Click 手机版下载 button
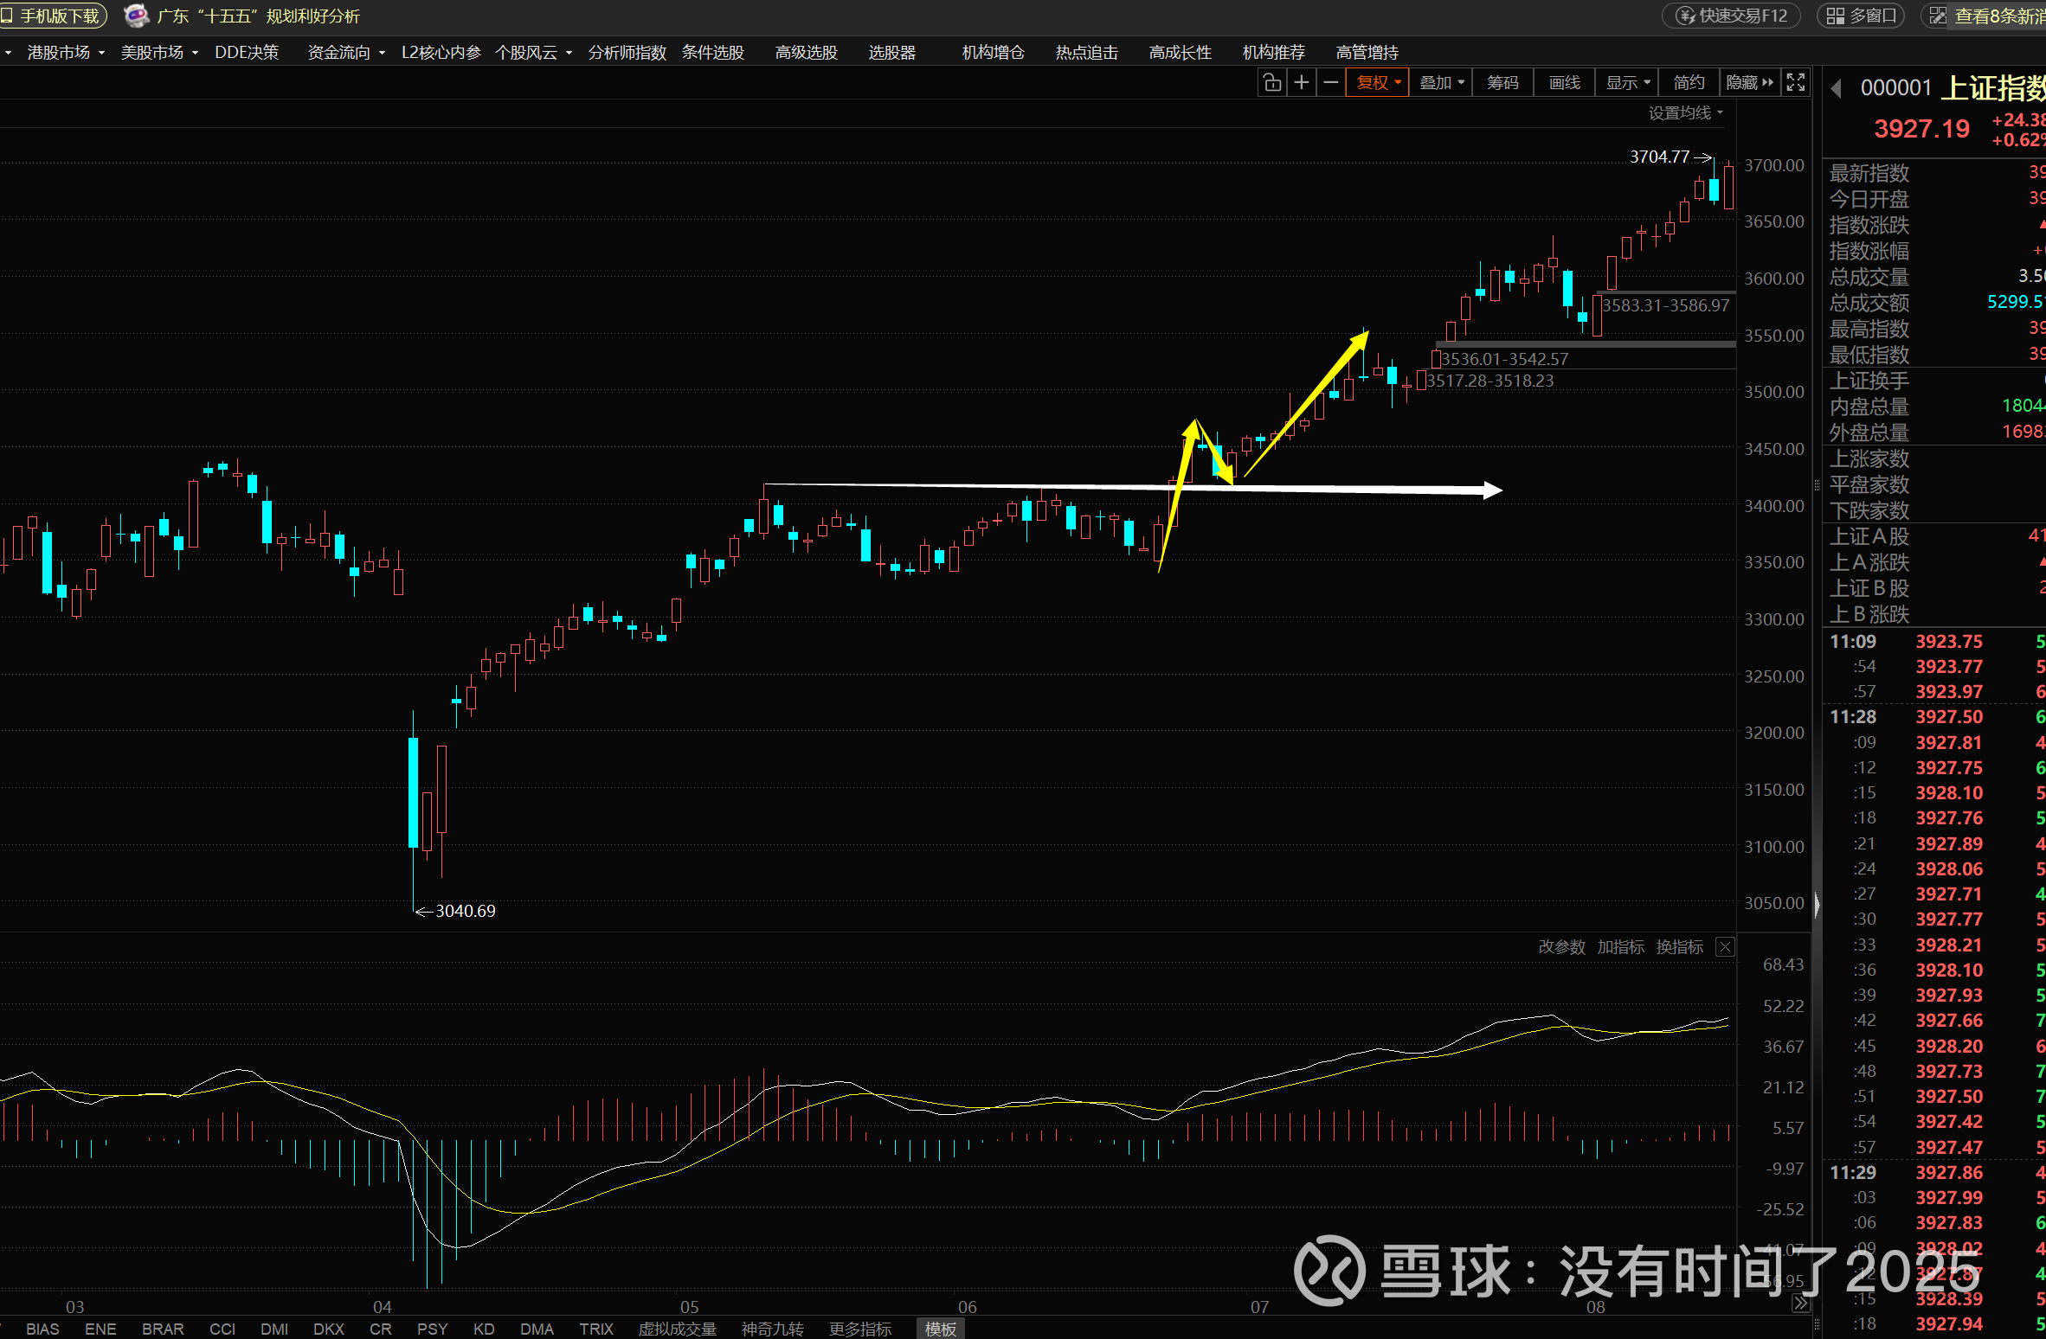This screenshot has height=1339, width=2046. click(52, 16)
